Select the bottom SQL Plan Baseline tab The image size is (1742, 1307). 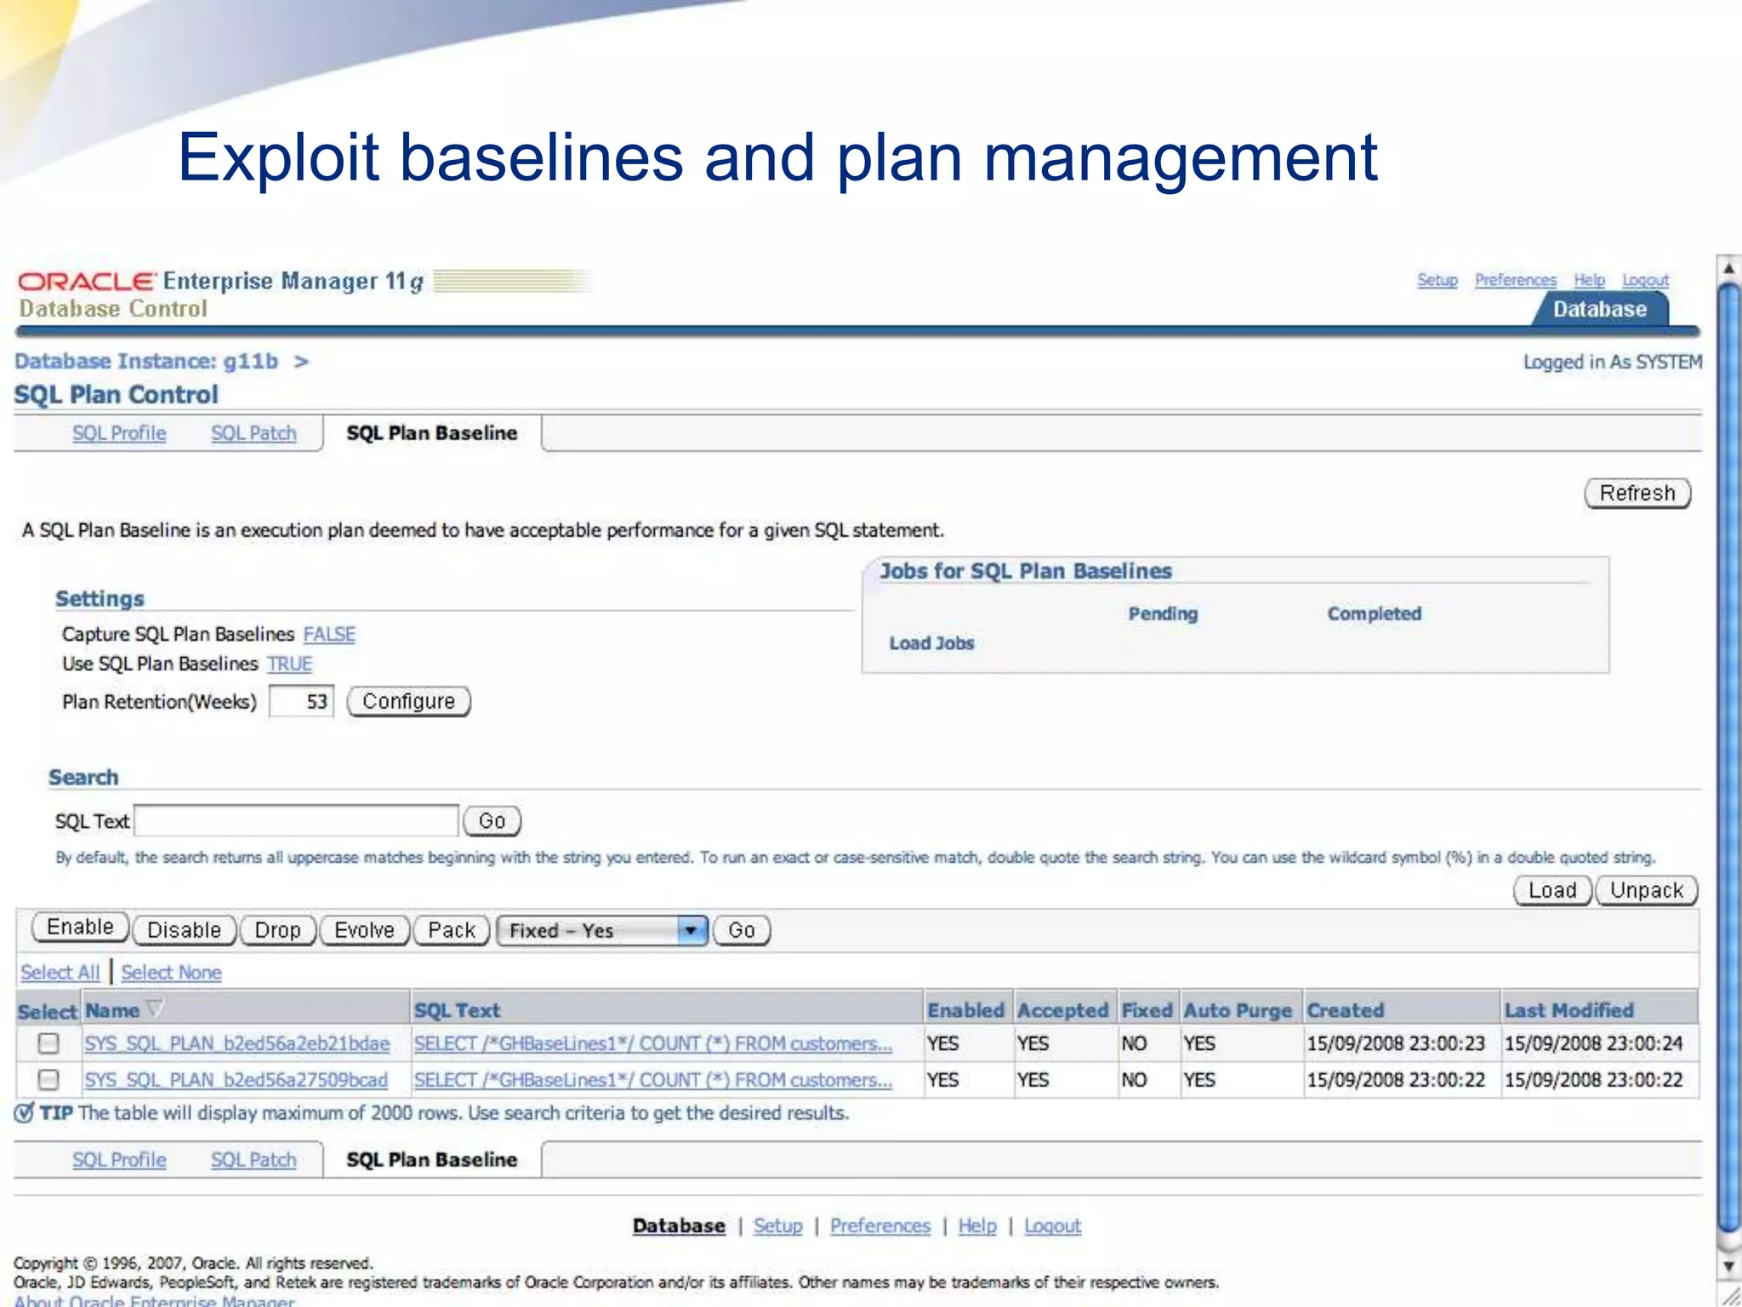(431, 1160)
